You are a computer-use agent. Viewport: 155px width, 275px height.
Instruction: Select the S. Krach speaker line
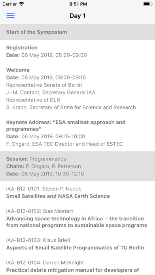coord(71,107)
